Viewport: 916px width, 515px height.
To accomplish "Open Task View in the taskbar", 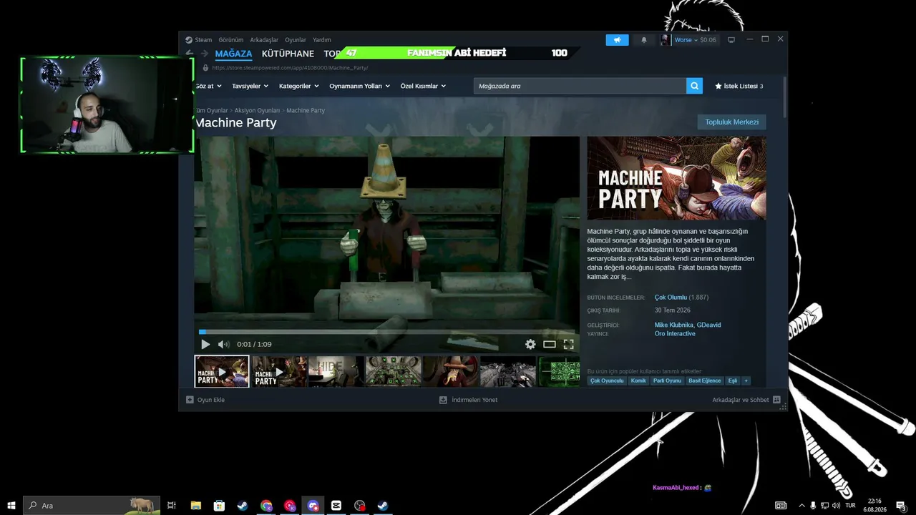I will pos(172,506).
